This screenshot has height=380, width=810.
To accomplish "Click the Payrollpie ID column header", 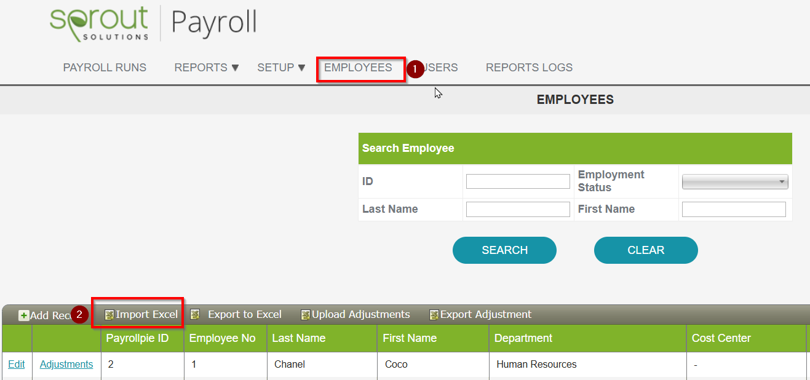I will (x=143, y=338).
